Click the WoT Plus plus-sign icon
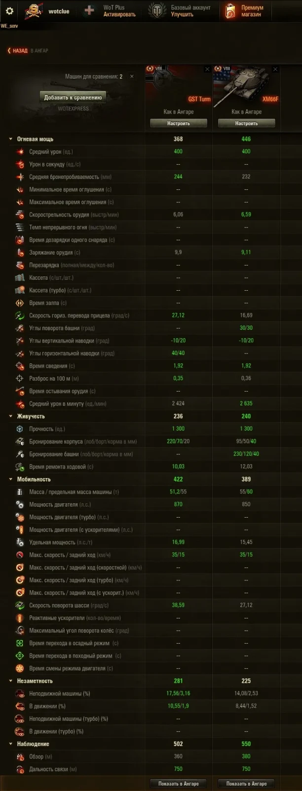 (x=89, y=11)
